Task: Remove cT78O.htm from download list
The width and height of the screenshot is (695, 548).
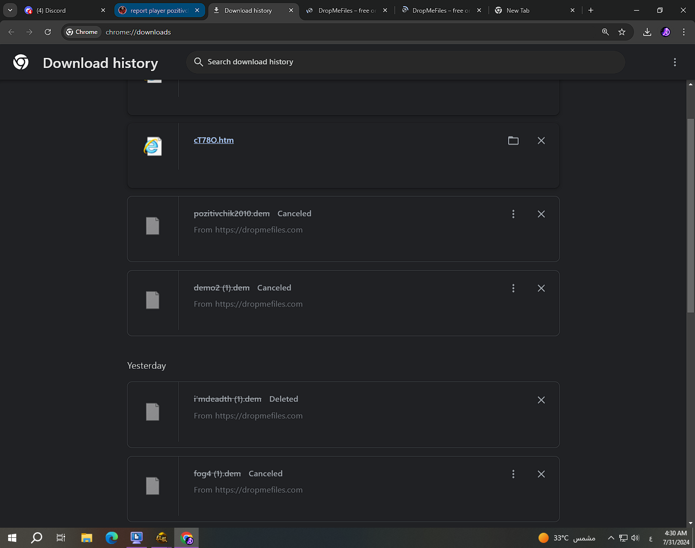Action: click(541, 141)
